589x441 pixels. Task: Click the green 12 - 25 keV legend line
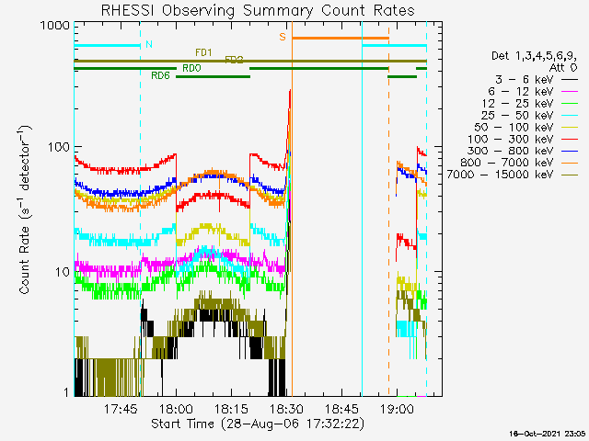(570, 103)
